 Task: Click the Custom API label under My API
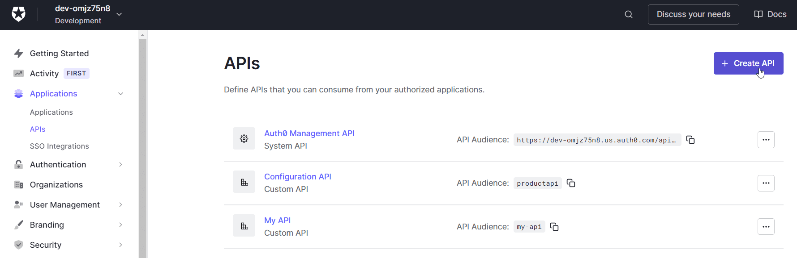click(286, 233)
